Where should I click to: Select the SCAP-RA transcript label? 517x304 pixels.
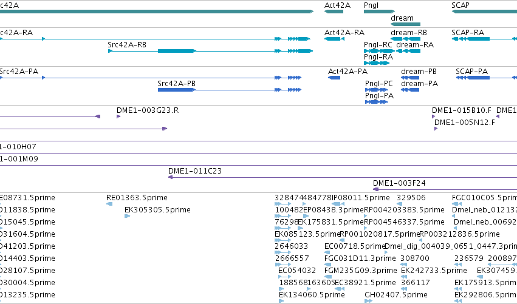click(x=468, y=33)
